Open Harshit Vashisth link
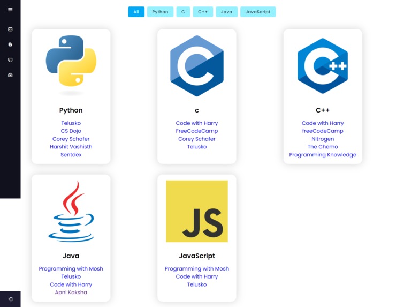 click(x=71, y=146)
